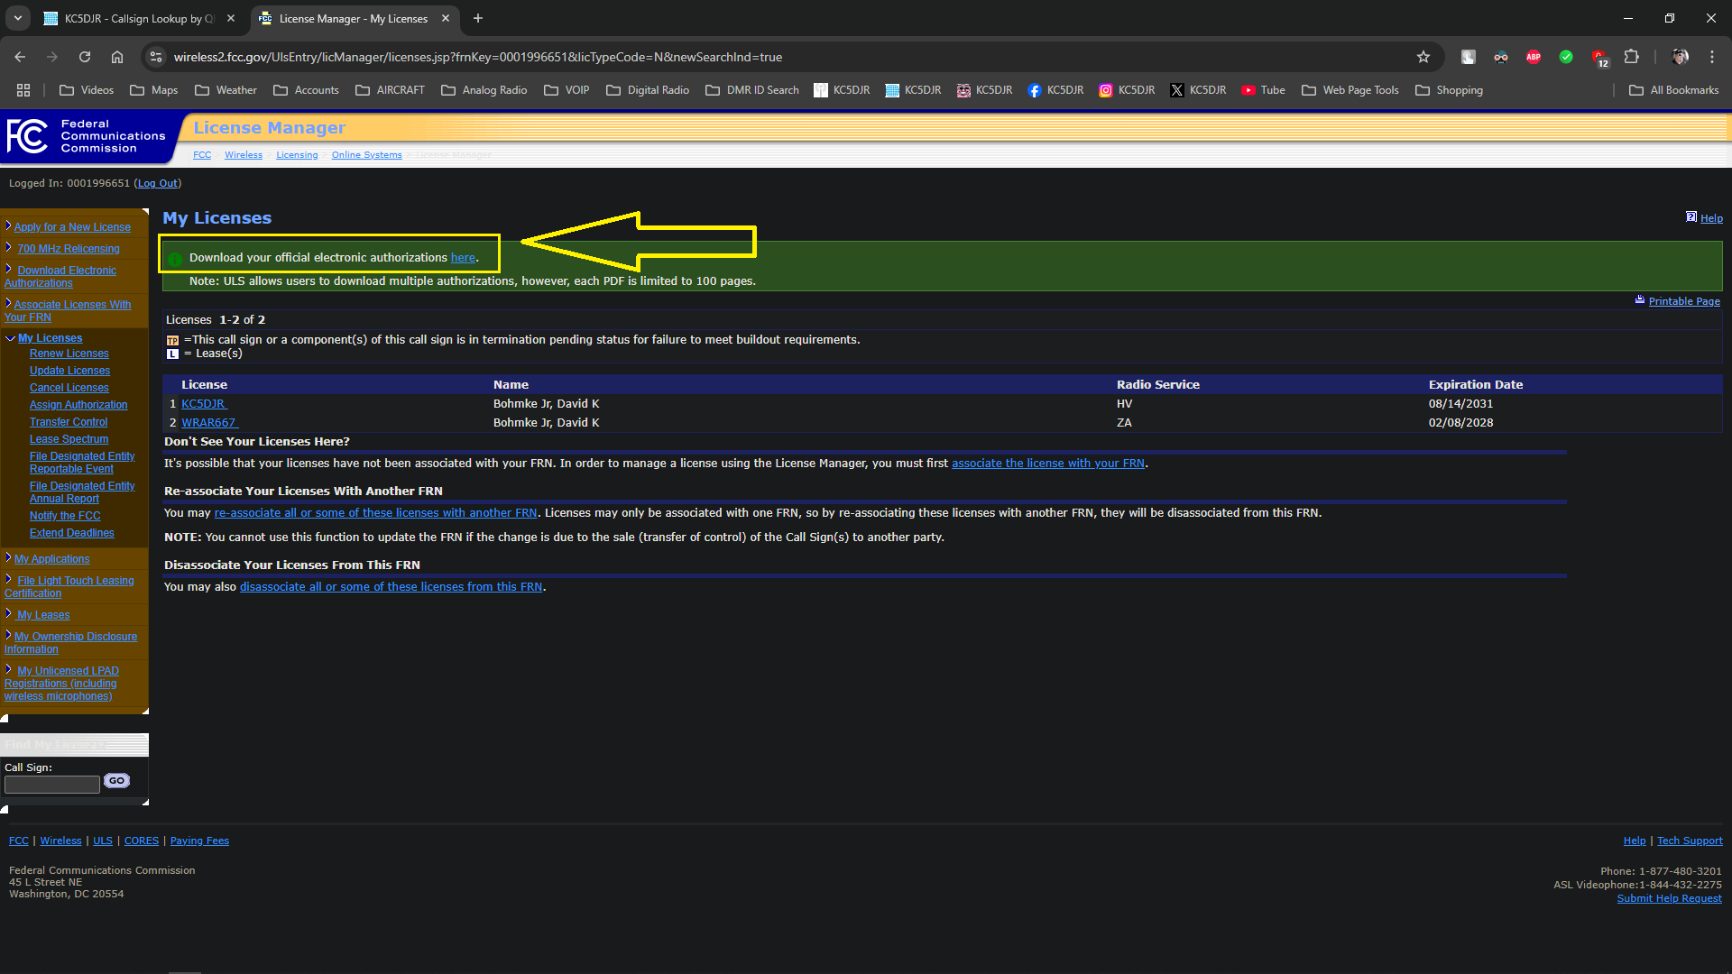
Task: Expand the My Applications sidebar item
Action: [8, 558]
